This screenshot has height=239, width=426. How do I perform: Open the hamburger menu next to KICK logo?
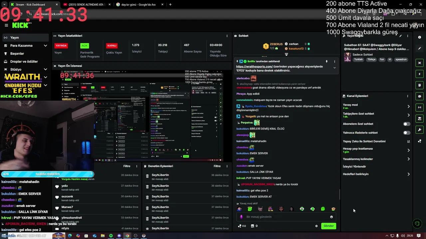coord(6,25)
